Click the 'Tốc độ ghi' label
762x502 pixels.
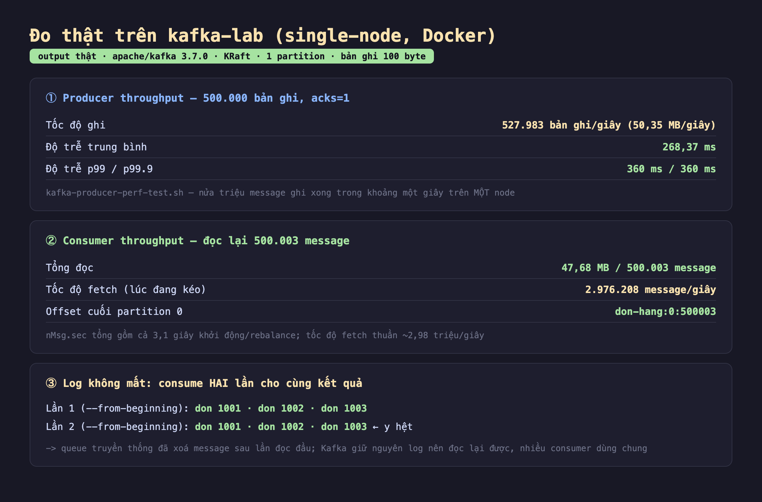click(75, 125)
